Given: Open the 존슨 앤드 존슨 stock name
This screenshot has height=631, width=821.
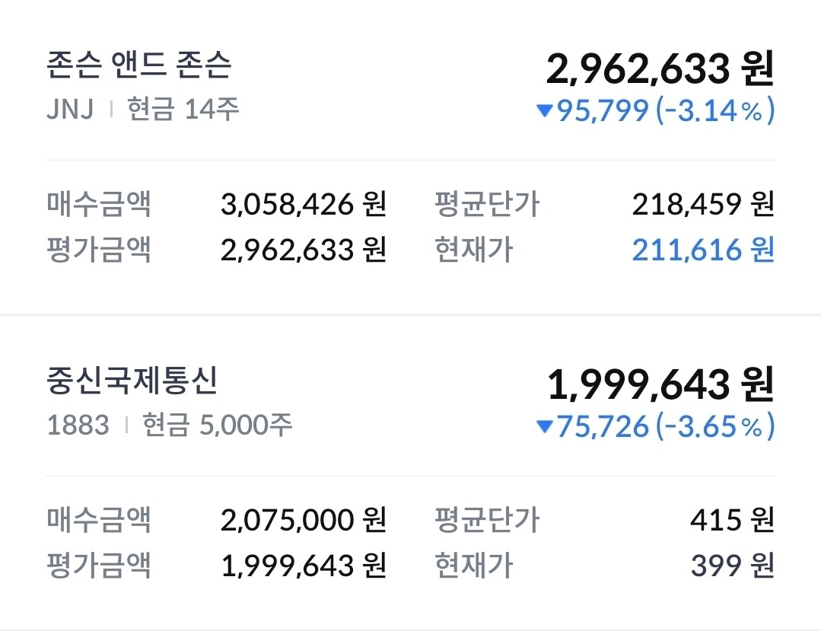Looking at the screenshot, I should pos(139,67).
